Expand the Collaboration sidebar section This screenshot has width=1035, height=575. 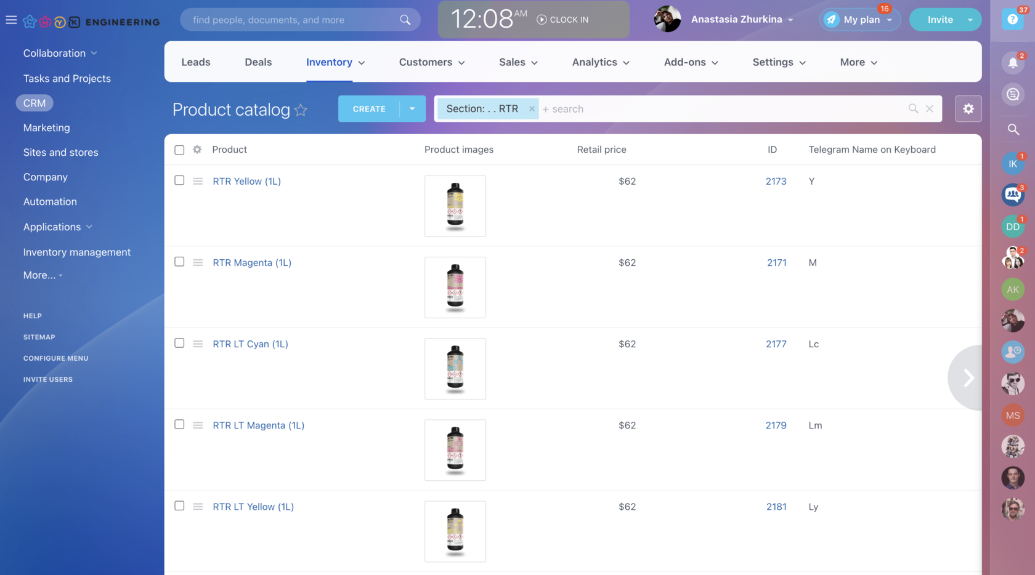[x=60, y=53]
